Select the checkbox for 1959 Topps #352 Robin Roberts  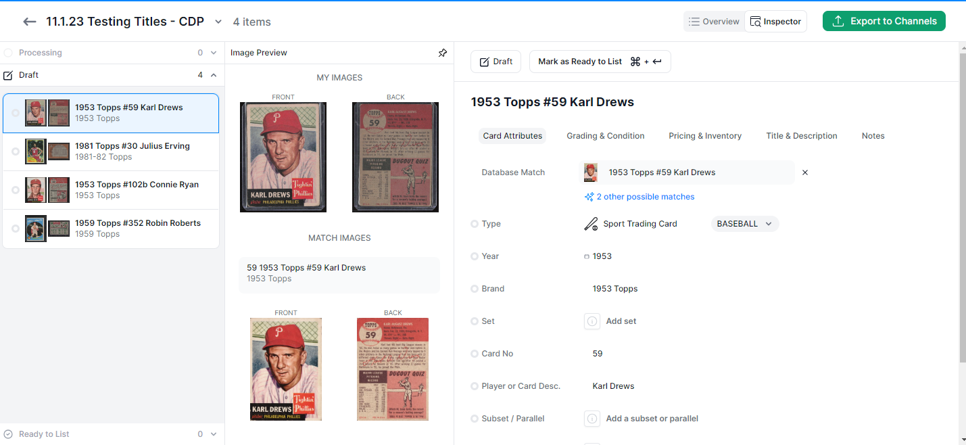coord(16,229)
